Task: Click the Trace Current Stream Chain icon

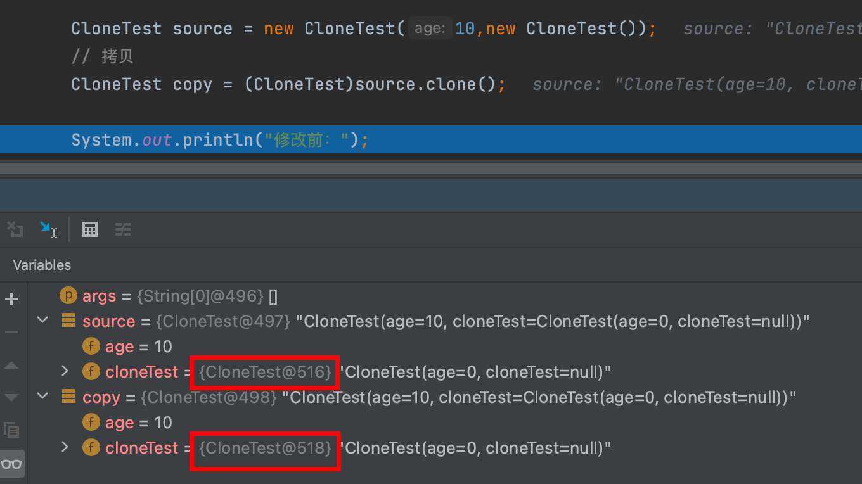Action: [x=123, y=229]
